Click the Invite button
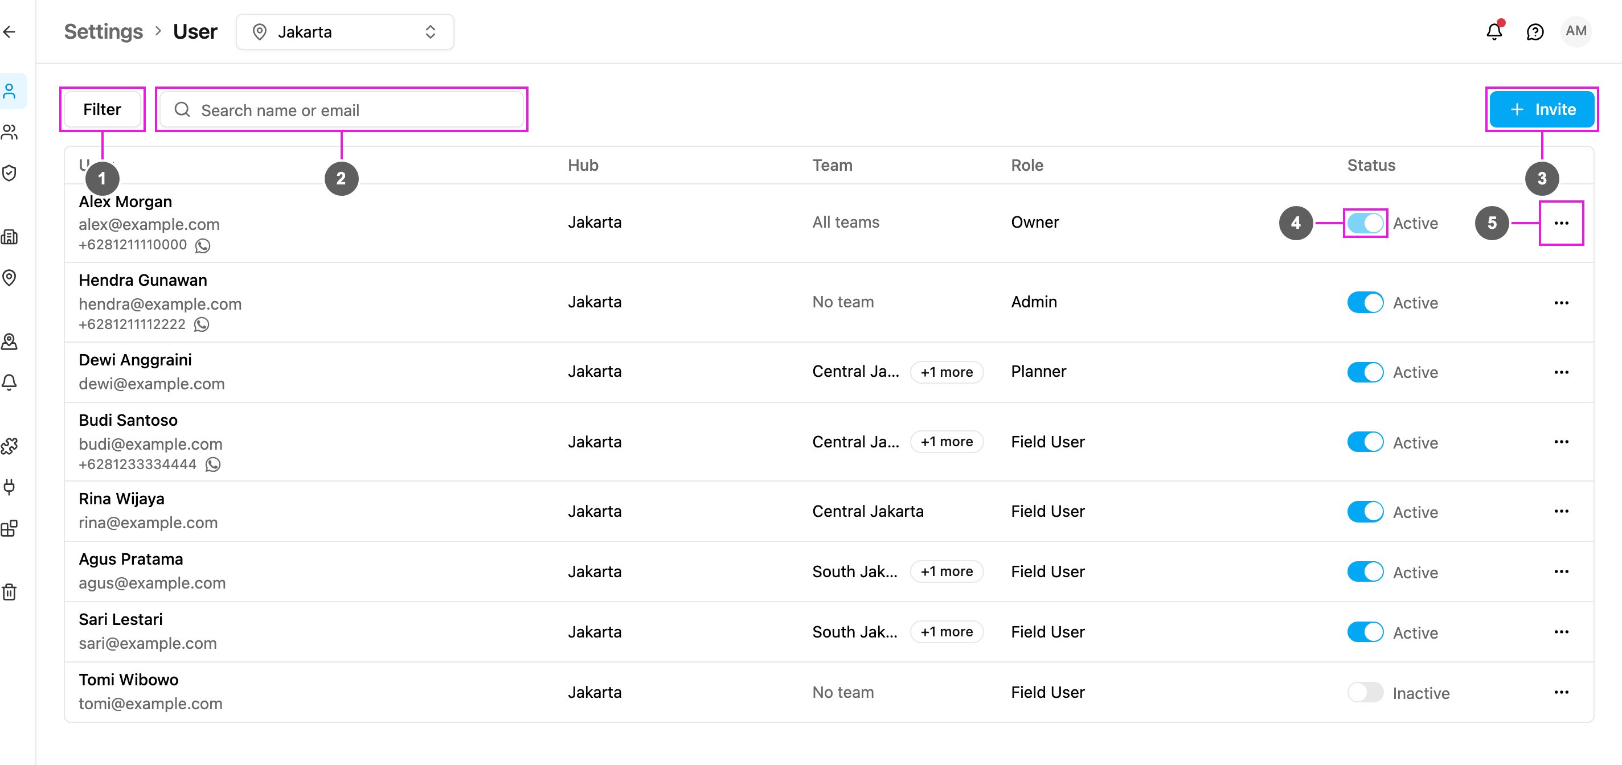 (1542, 109)
